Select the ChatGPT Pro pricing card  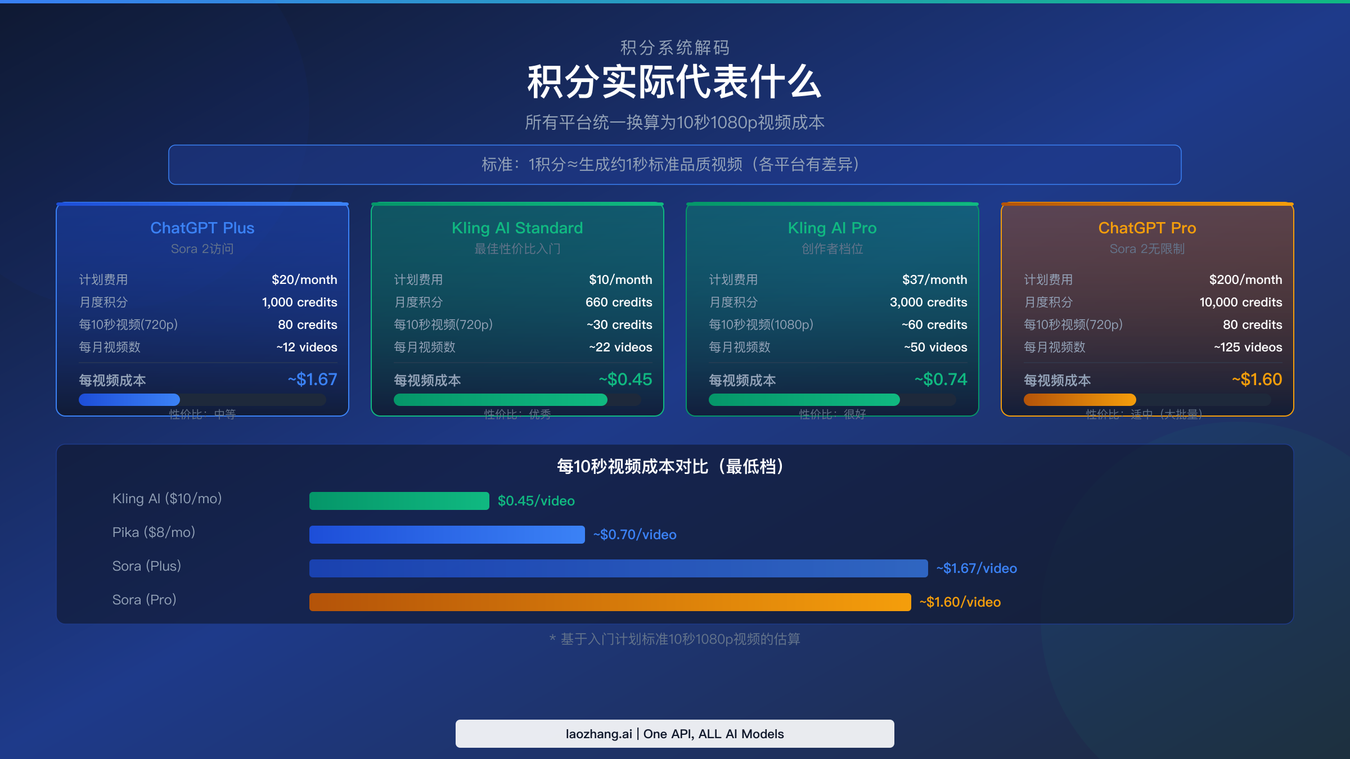1147,309
